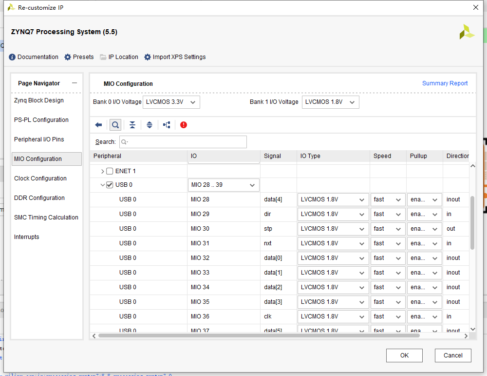Select the clk signal cell
Viewport: 487px width, 376px height.
tap(279, 317)
